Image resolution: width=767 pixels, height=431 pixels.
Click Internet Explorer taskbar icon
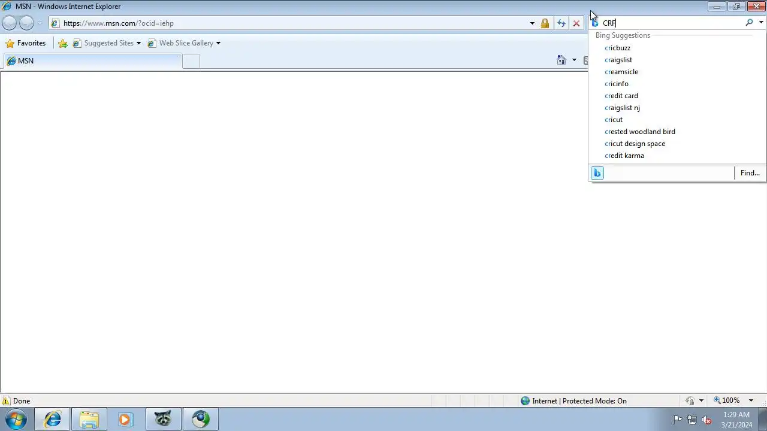coord(53,420)
